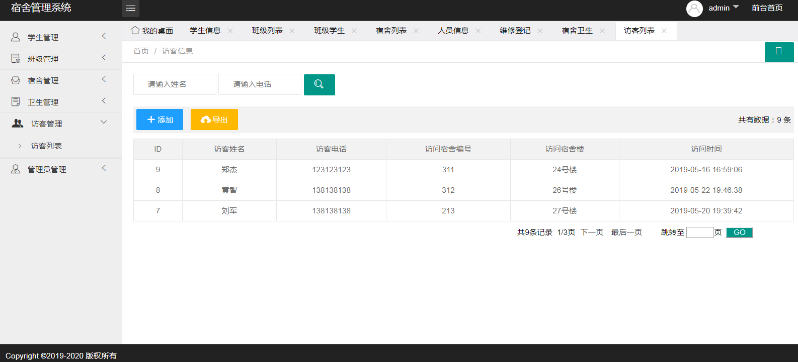798x362 pixels.
Task: Expand the 卫生管理 menu chevron
Action: [x=104, y=101]
